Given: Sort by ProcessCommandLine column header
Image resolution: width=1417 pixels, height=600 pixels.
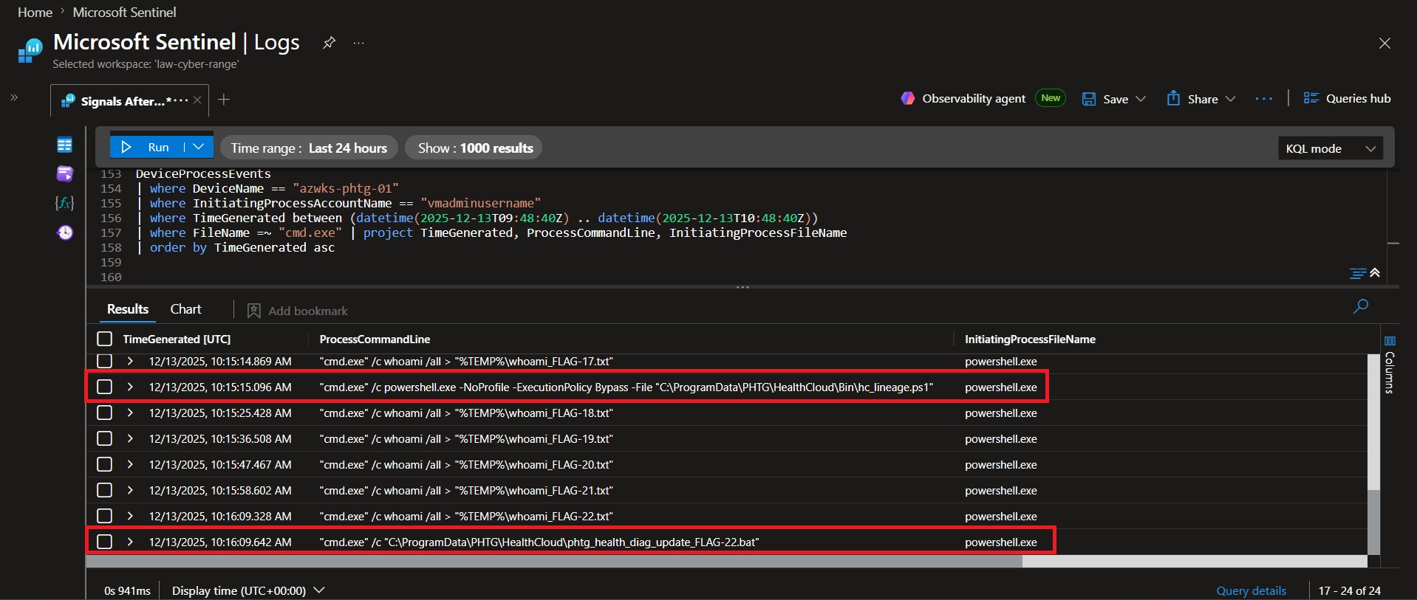Looking at the screenshot, I should 375,339.
